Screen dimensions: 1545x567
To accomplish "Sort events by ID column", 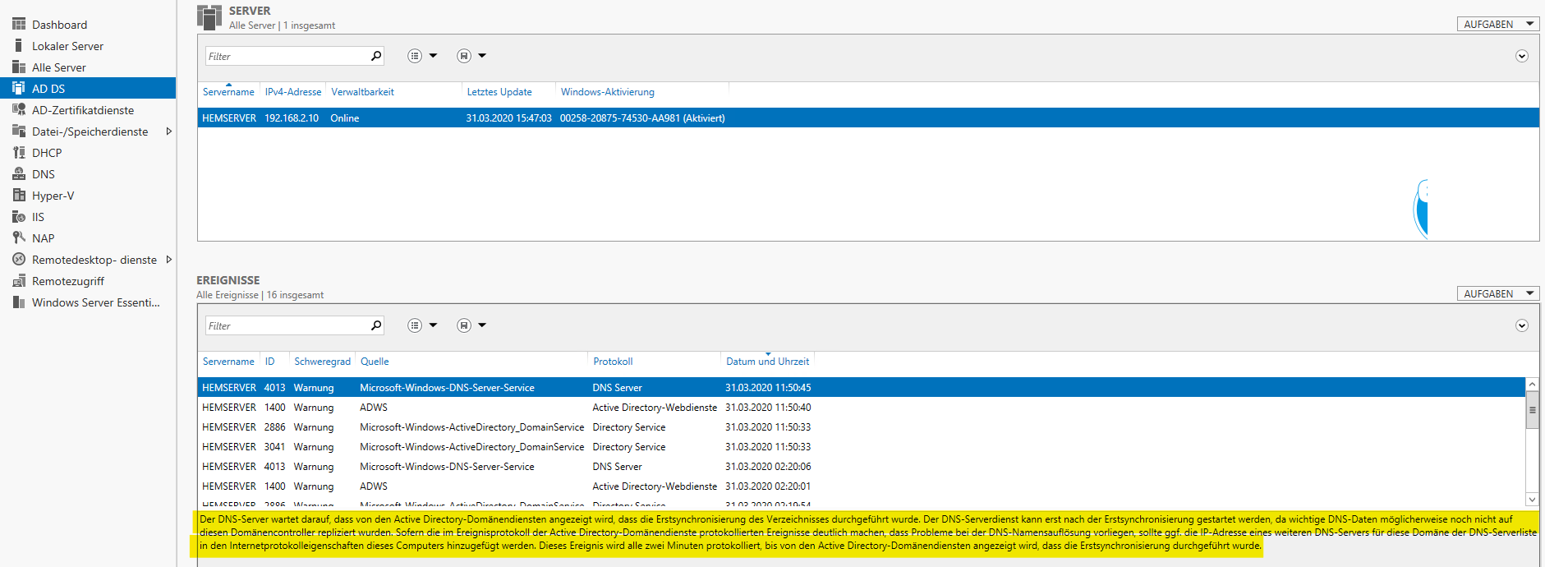I will (269, 362).
